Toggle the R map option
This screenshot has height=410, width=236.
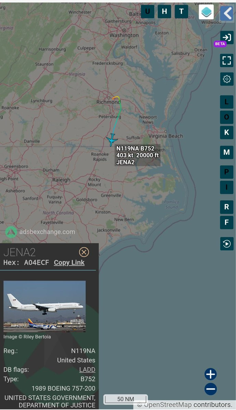pos(226,207)
